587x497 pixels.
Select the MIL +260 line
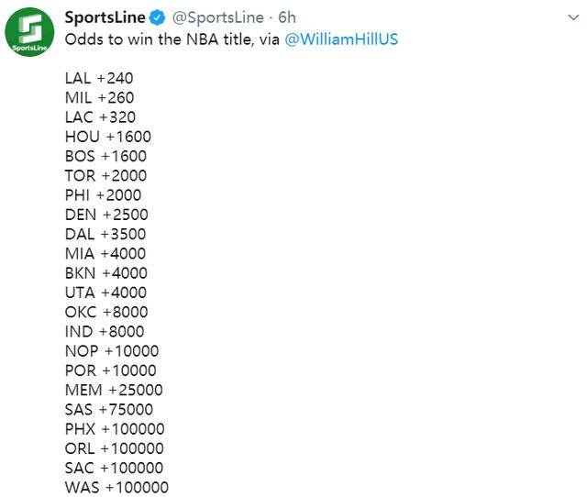click(x=100, y=98)
